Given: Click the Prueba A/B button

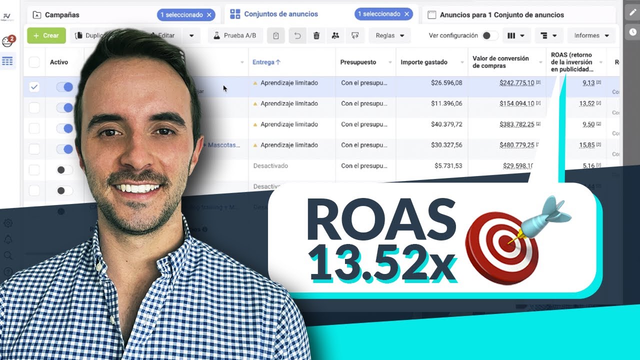Looking at the screenshot, I should (x=235, y=35).
